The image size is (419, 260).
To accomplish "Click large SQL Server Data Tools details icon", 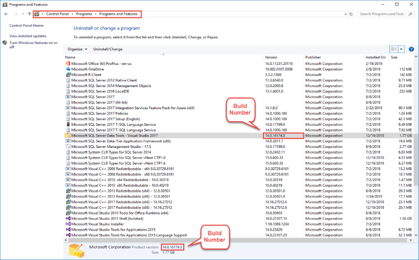I will pos(76,251).
